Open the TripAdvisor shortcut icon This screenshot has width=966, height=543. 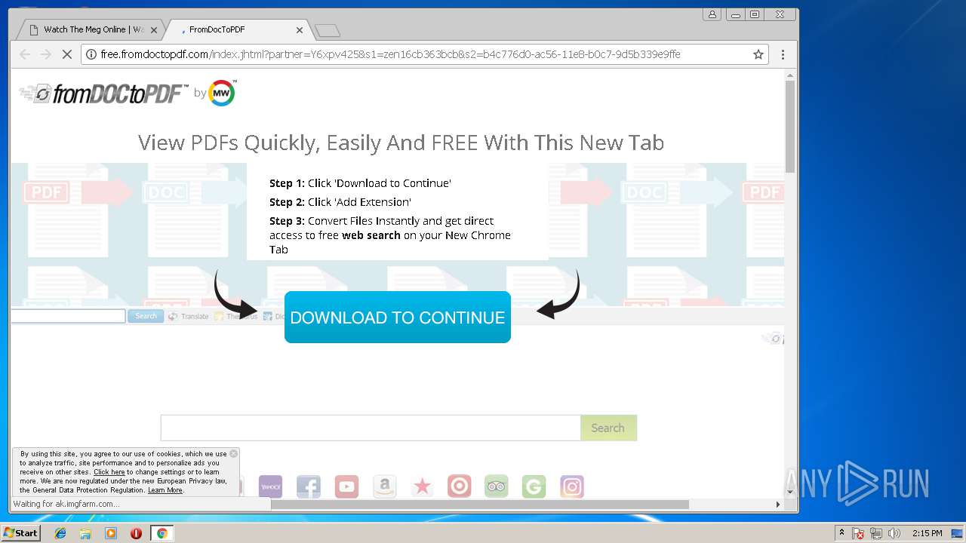[497, 486]
